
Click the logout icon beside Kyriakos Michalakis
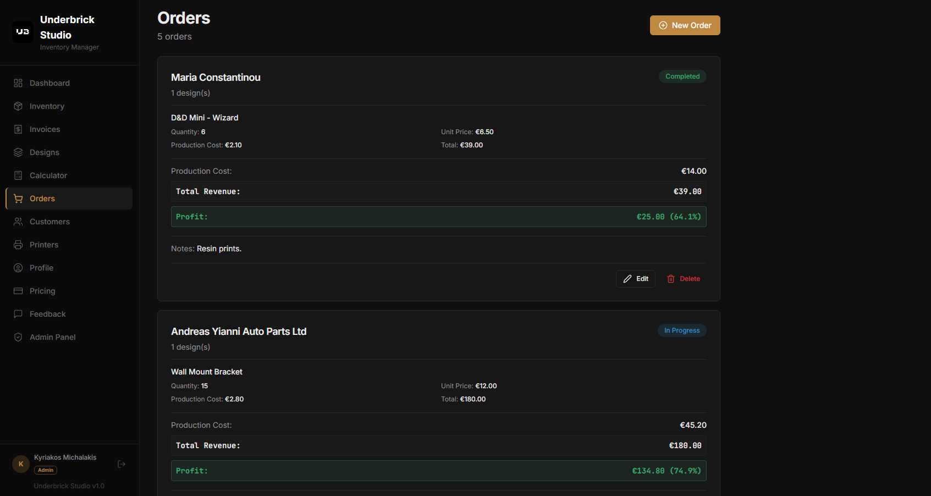point(122,464)
